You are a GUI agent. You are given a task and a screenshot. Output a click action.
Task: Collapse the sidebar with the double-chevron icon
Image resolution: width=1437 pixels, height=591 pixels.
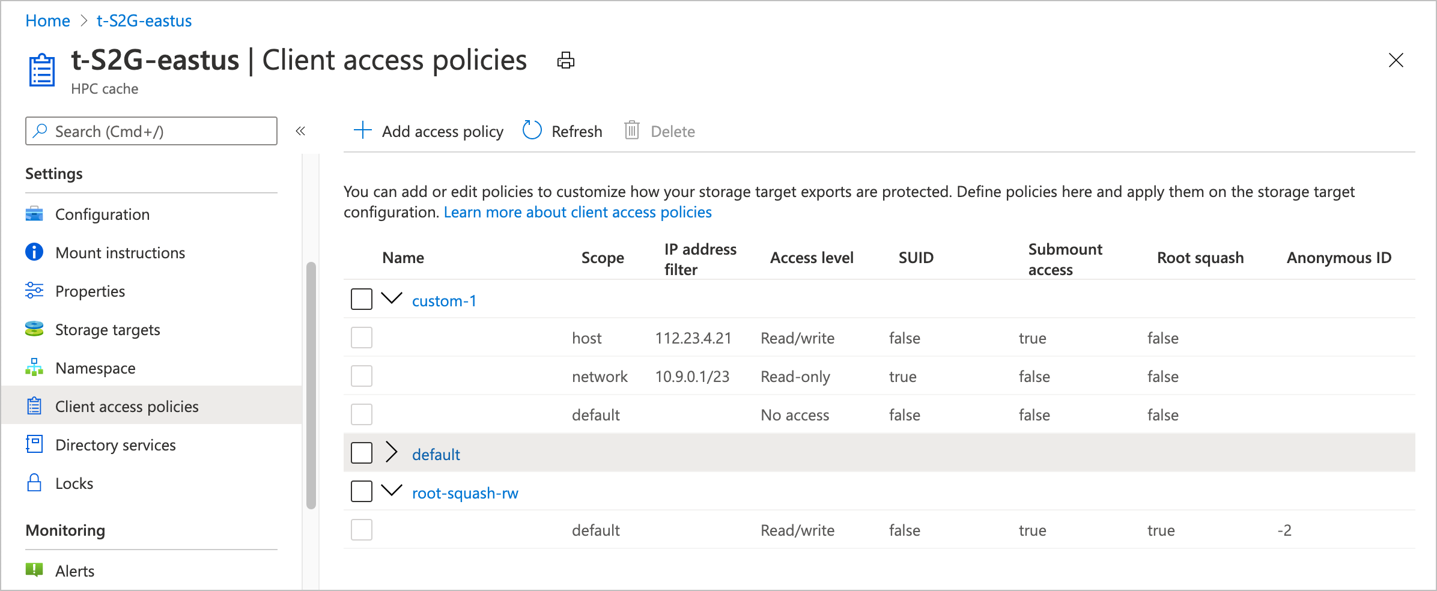coord(300,131)
